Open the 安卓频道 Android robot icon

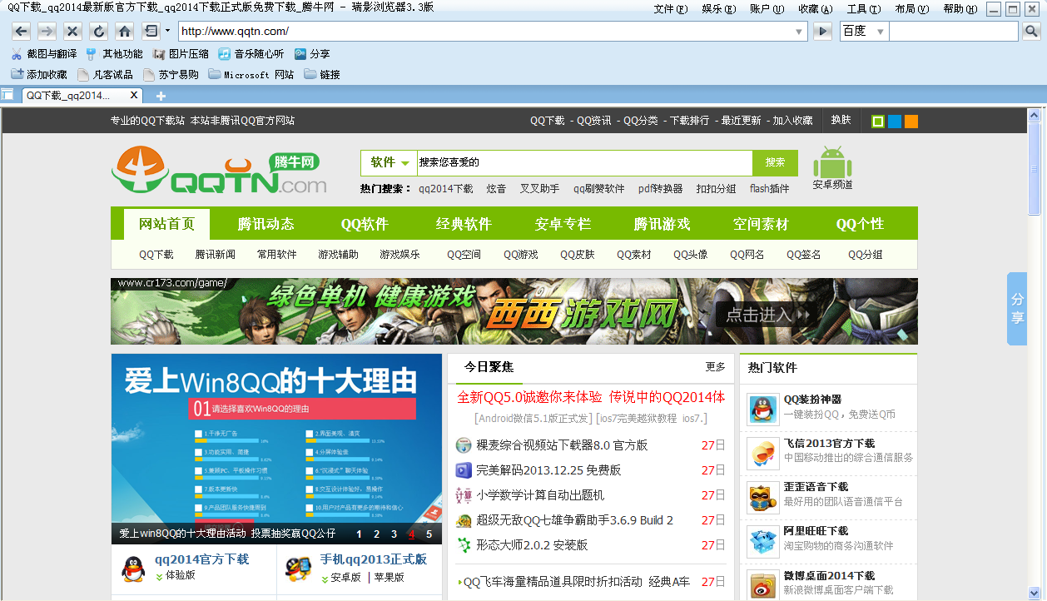click(x=832, y=162)
